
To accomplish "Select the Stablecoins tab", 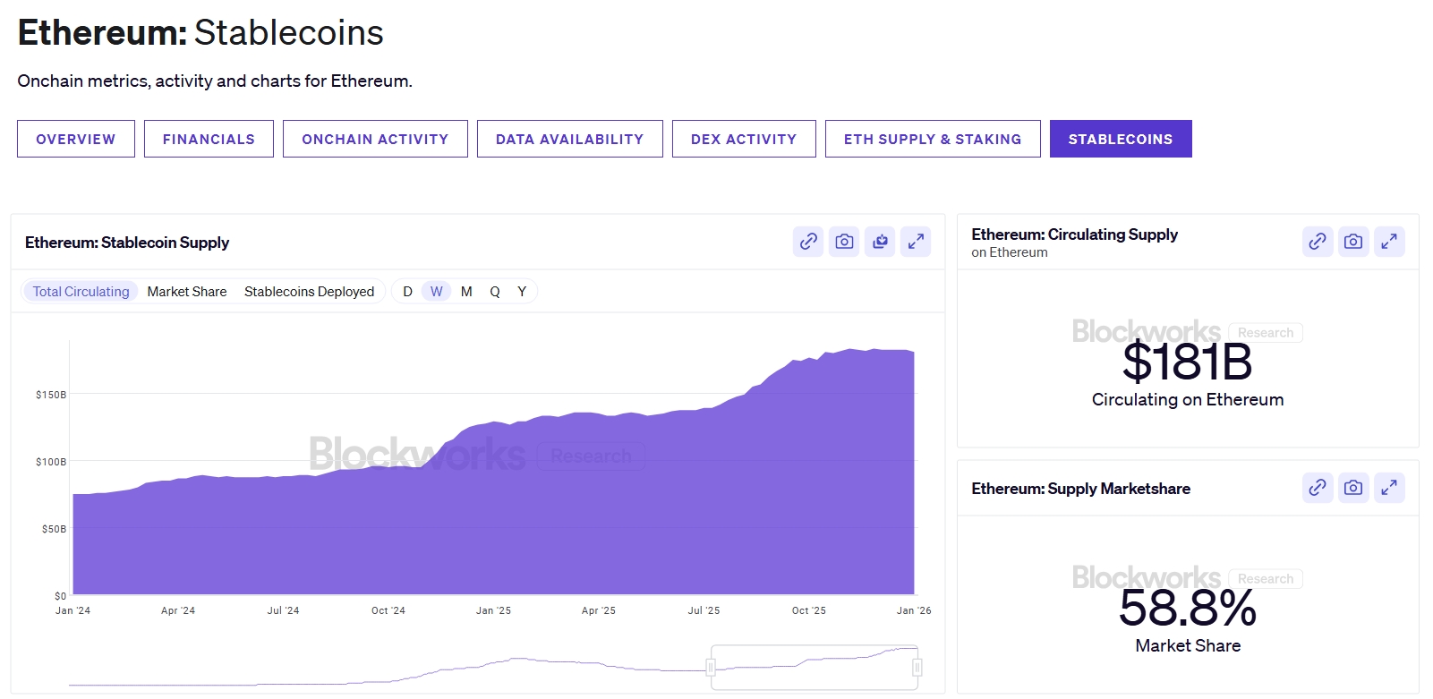I will [1121, 139].
